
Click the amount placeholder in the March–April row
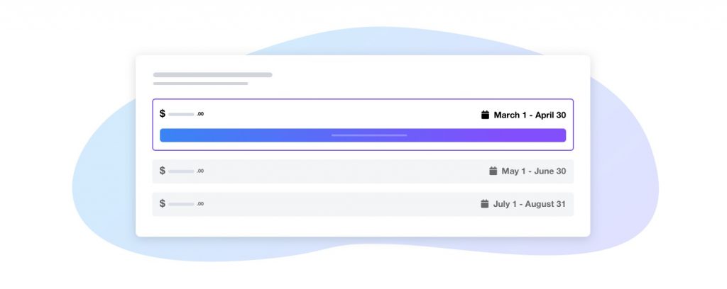tap(181, 114)
